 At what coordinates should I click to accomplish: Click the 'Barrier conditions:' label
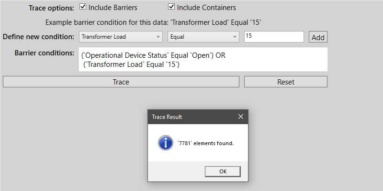pos(45,52)
